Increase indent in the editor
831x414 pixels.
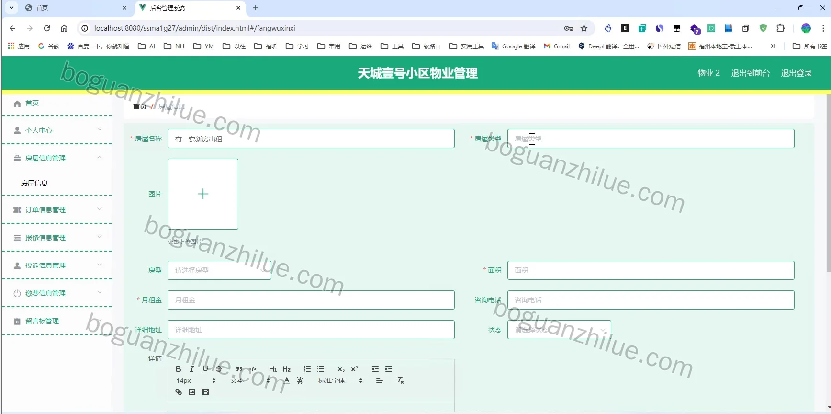tap(389, 369)
